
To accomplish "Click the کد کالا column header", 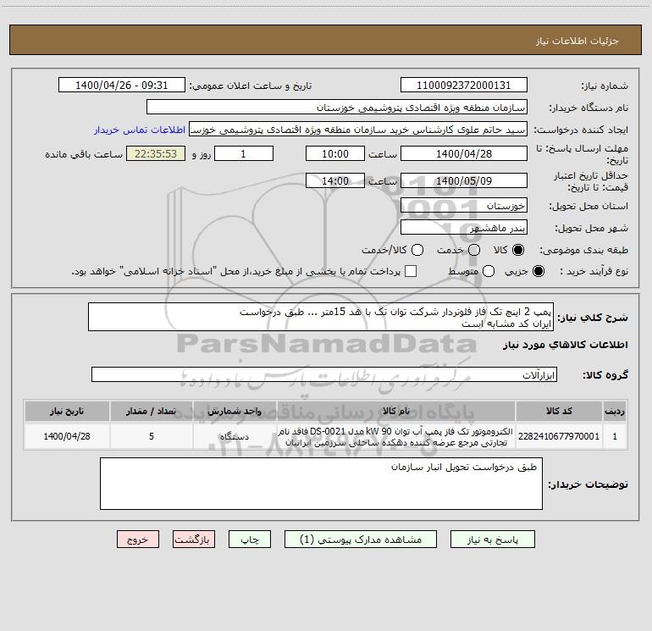I will click(559, 411).
